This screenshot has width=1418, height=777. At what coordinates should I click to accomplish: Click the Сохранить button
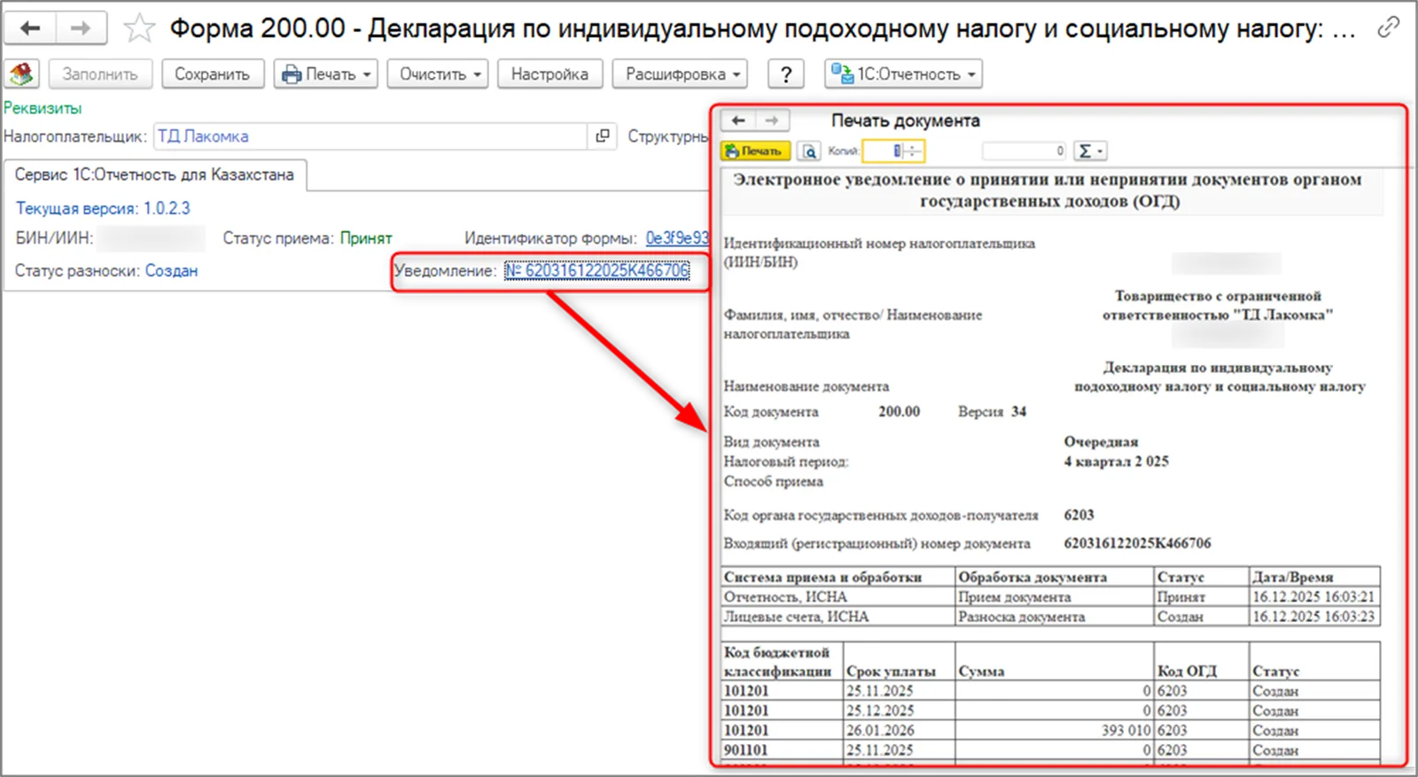point(213,74)
